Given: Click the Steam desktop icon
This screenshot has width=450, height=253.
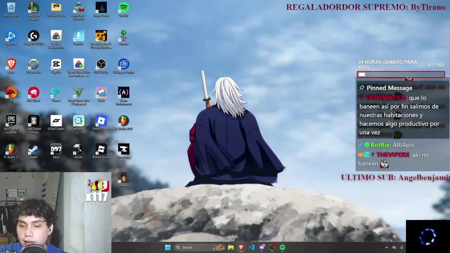Looking at the screenshot, I should pos(34,151).
